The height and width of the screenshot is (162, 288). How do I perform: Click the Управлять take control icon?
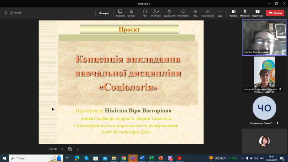[120, 13]
